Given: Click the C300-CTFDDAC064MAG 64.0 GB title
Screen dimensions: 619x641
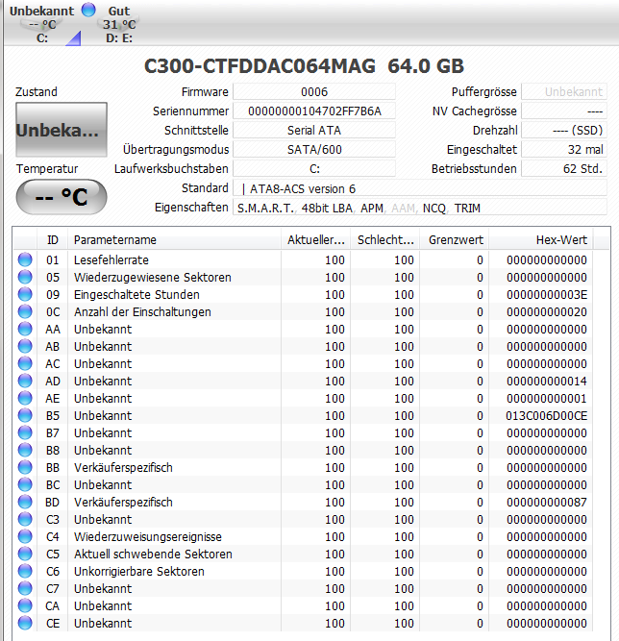Looking at the screenshot, I should coord(304,65).
